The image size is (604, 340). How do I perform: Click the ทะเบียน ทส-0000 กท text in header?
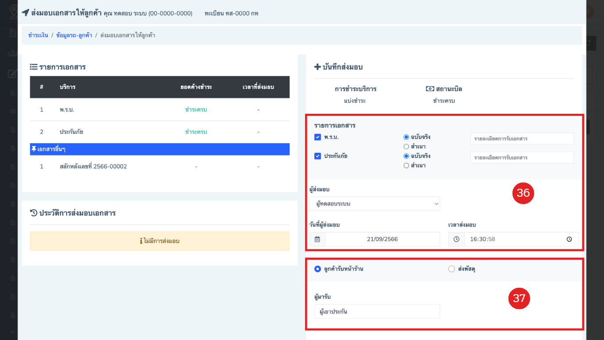[x=231, y=13]
